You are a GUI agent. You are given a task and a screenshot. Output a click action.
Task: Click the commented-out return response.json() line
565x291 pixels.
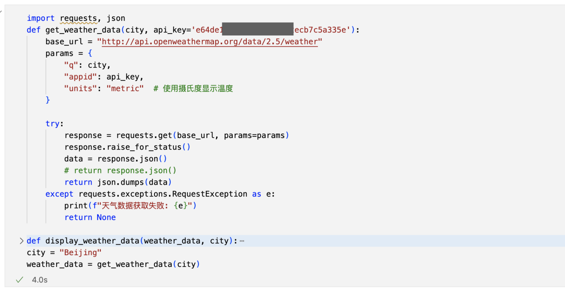121,170
